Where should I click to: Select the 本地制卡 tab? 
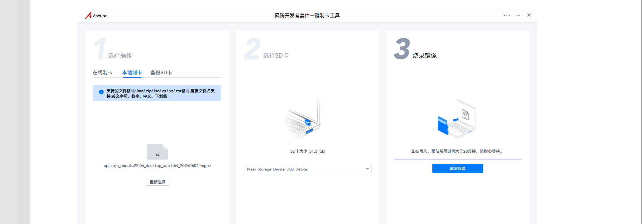click(x=132, y=72)
